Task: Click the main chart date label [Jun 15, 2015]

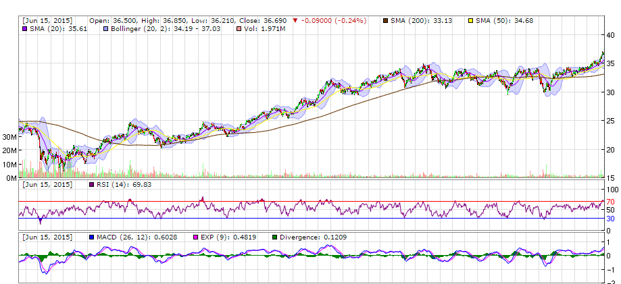Action: (47, 20)
